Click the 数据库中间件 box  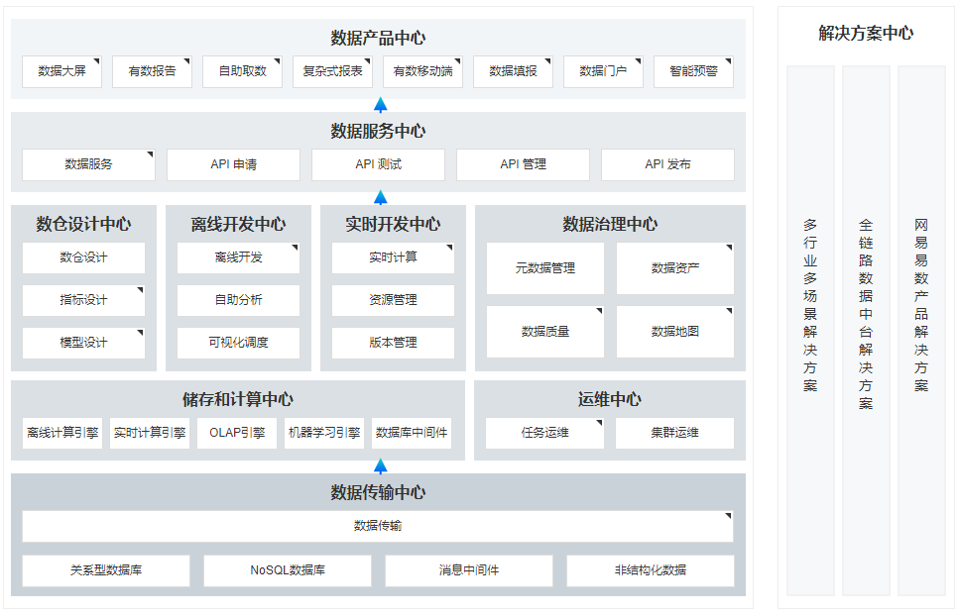coord(412,434)
